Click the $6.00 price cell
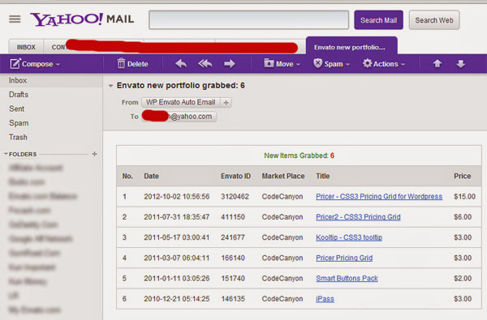The image size is (487, 320). (463, 217)
